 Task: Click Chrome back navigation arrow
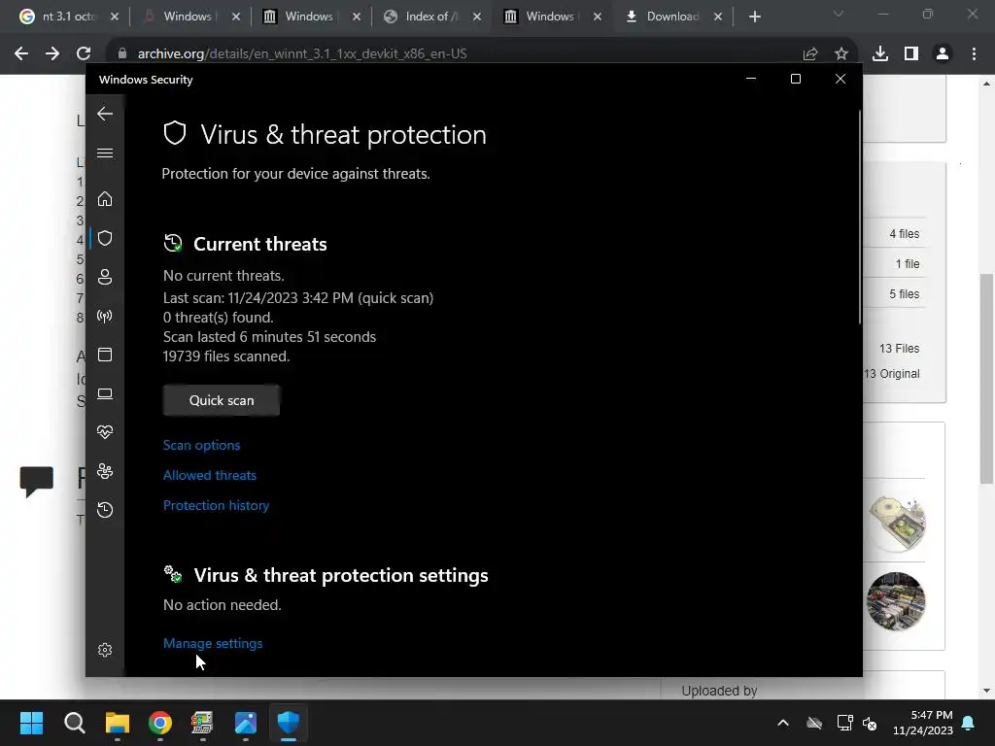coord(21,54)
